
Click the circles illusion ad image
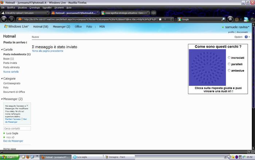click(207, 68)
